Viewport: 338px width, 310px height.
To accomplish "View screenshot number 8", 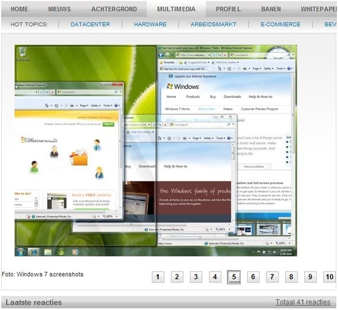I will [x=291, y=277].
